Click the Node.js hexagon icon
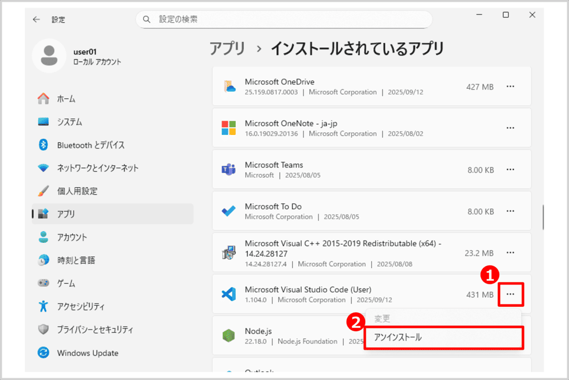This screenshot has height=380, width=569. click(228, 336)
